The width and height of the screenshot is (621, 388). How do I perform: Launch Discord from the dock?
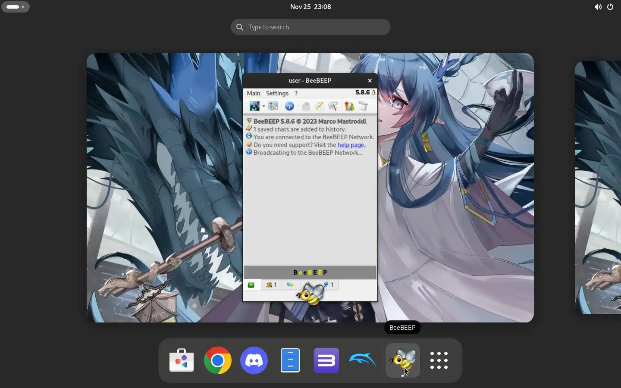click(254, 360)
